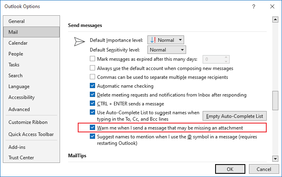Click the Send messages section heading
282x177 pixels.
[x=85, y=25]
